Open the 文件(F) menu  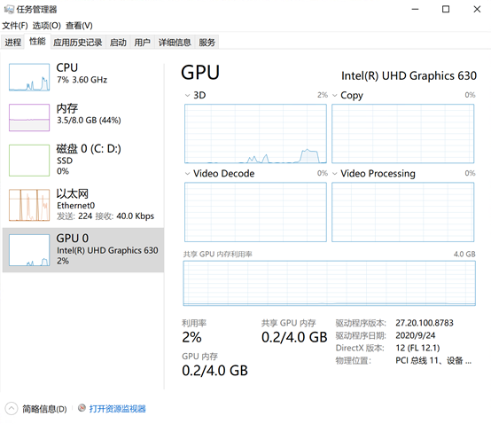[15, 26]
